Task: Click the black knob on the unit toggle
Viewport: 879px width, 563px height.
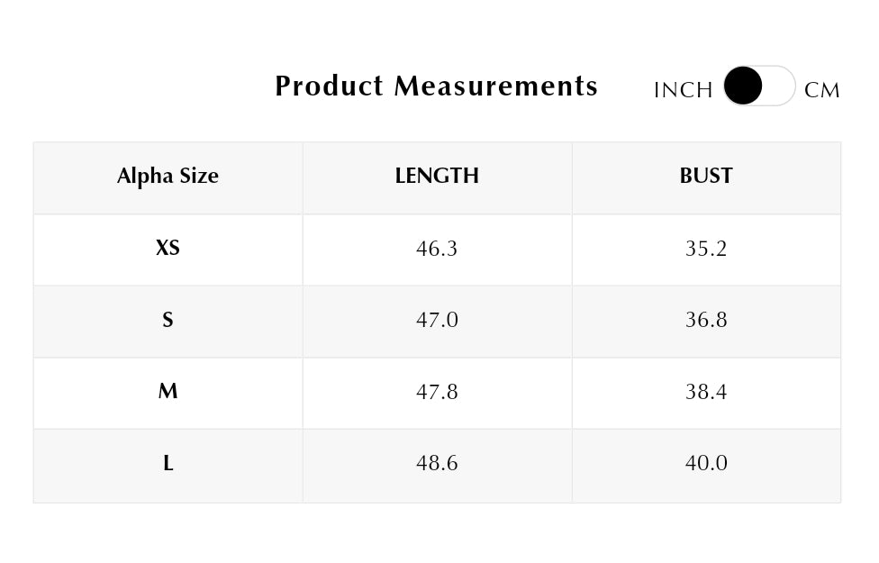Action: (743, 86)
